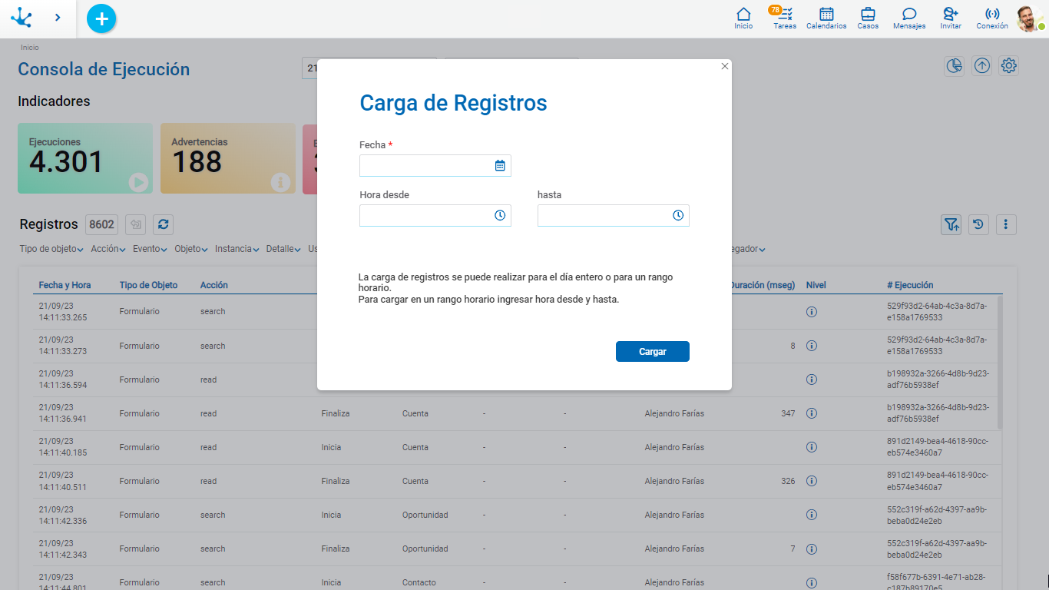Image resolution: width=1049 pixels, height=590 pixels.
Task: Open the pie chart report icon
Action: pyautogui.click(x=954, y=66)
